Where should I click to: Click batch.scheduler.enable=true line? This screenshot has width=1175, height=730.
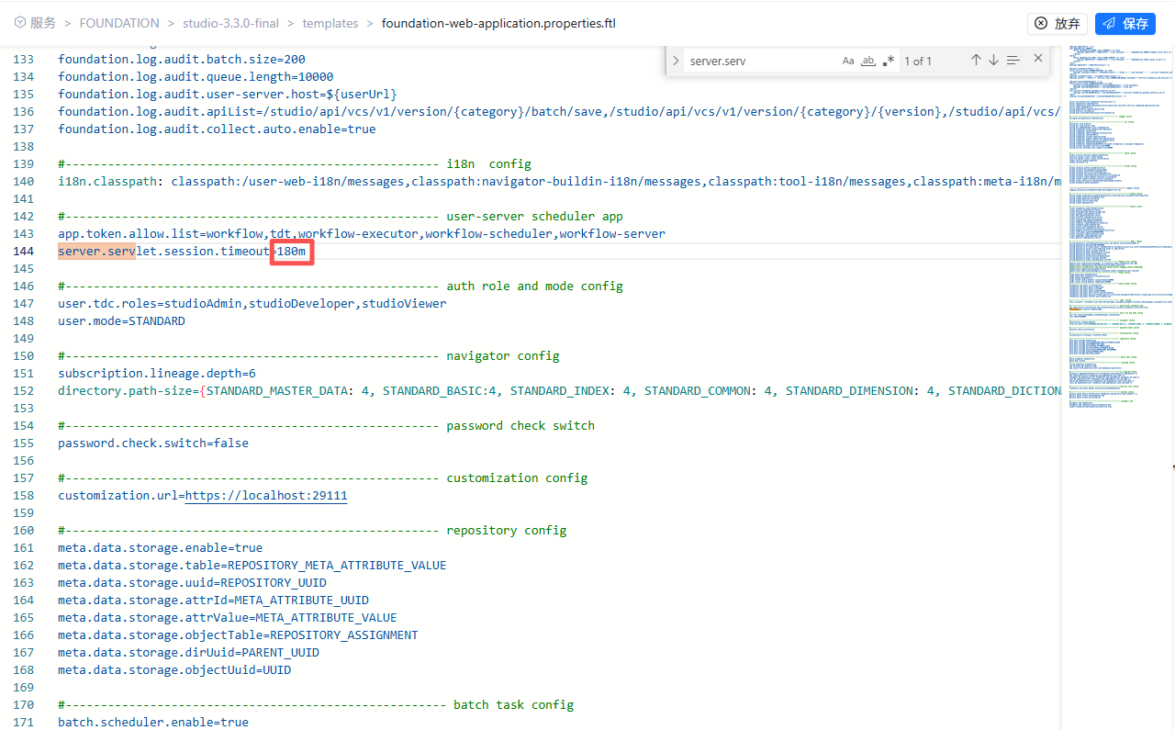point(153,723)
